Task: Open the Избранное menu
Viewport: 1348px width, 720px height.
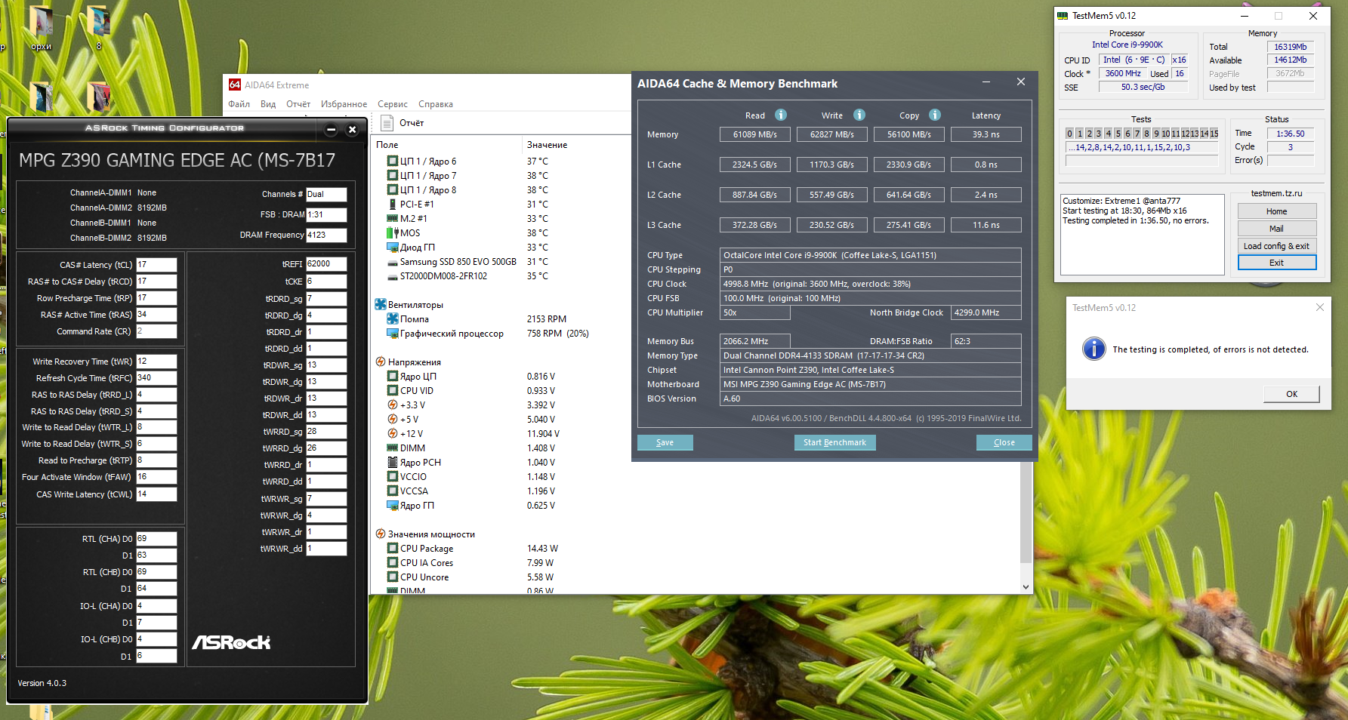Action: [x=344, y=104]
